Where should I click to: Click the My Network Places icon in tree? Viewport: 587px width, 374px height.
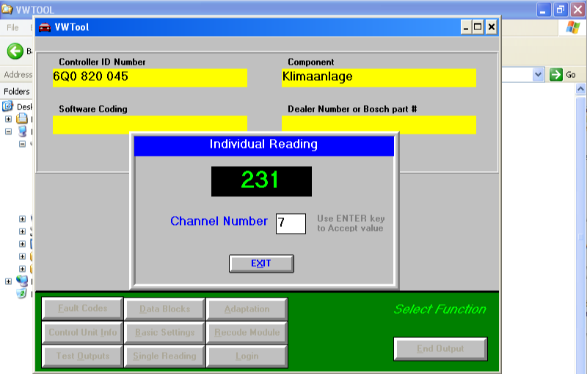(22, 281)
